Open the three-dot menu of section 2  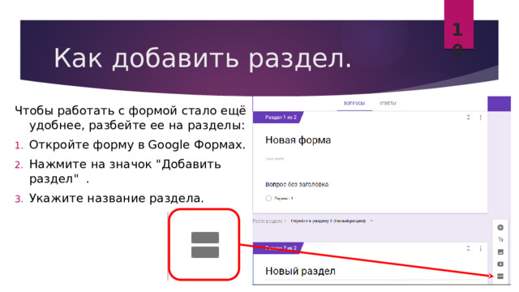coord(481,248)
